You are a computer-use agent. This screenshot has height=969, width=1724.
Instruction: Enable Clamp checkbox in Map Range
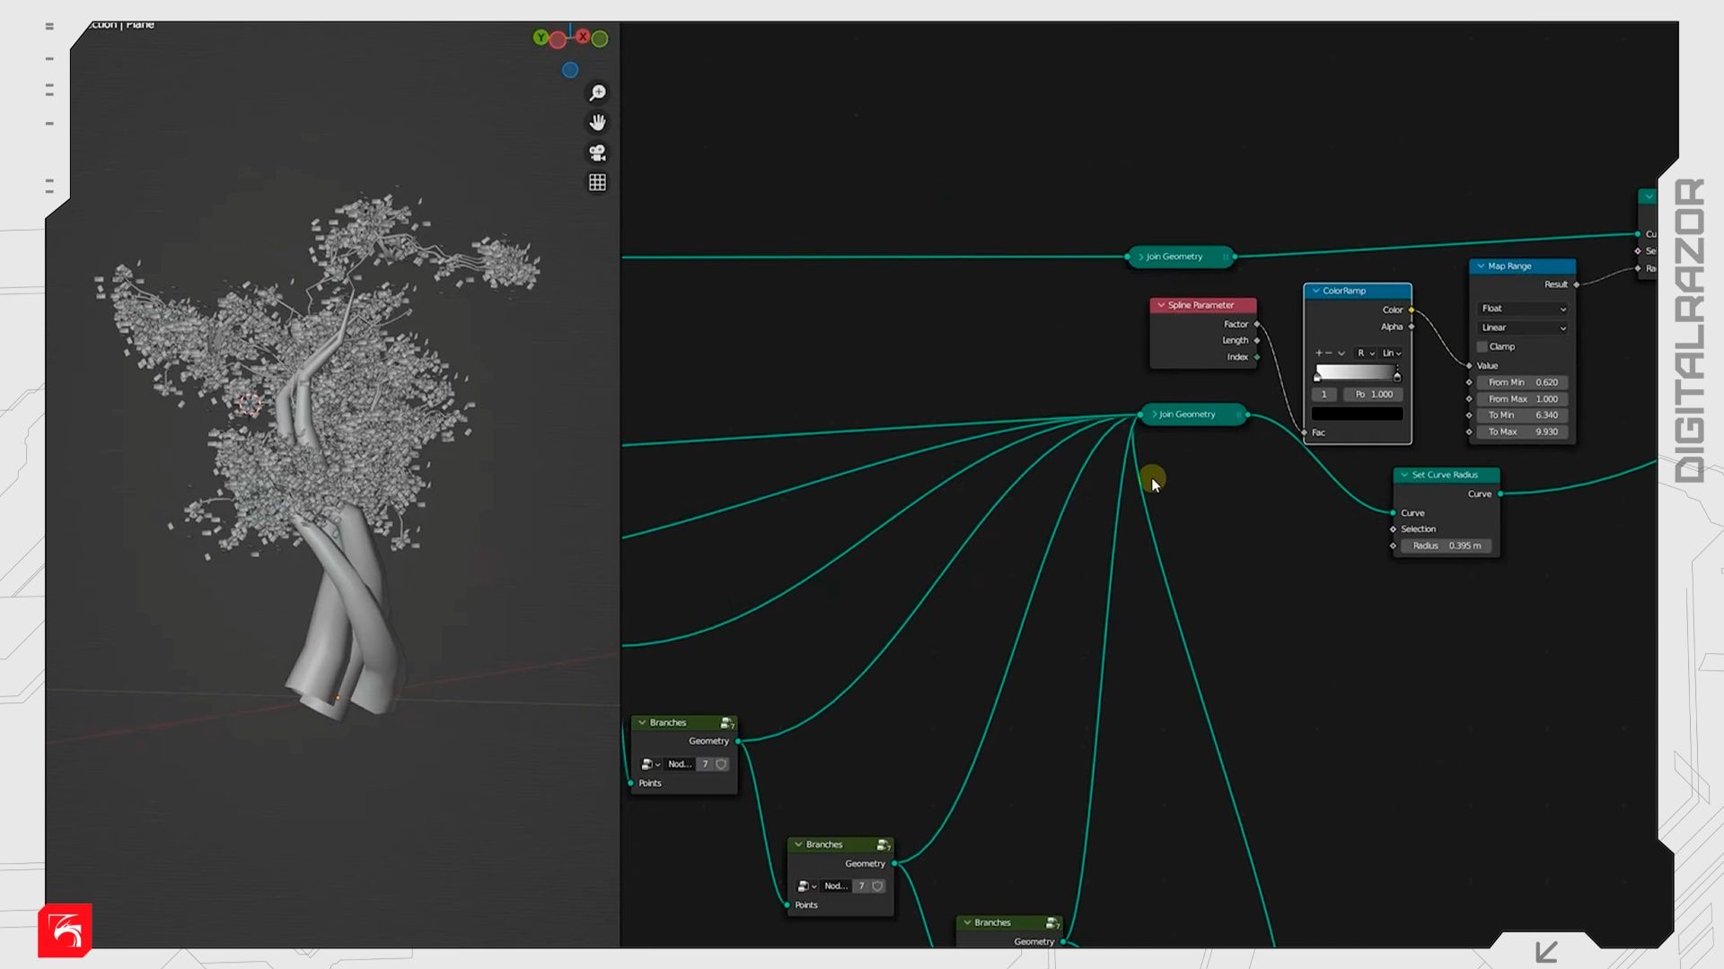(1482, 347)
